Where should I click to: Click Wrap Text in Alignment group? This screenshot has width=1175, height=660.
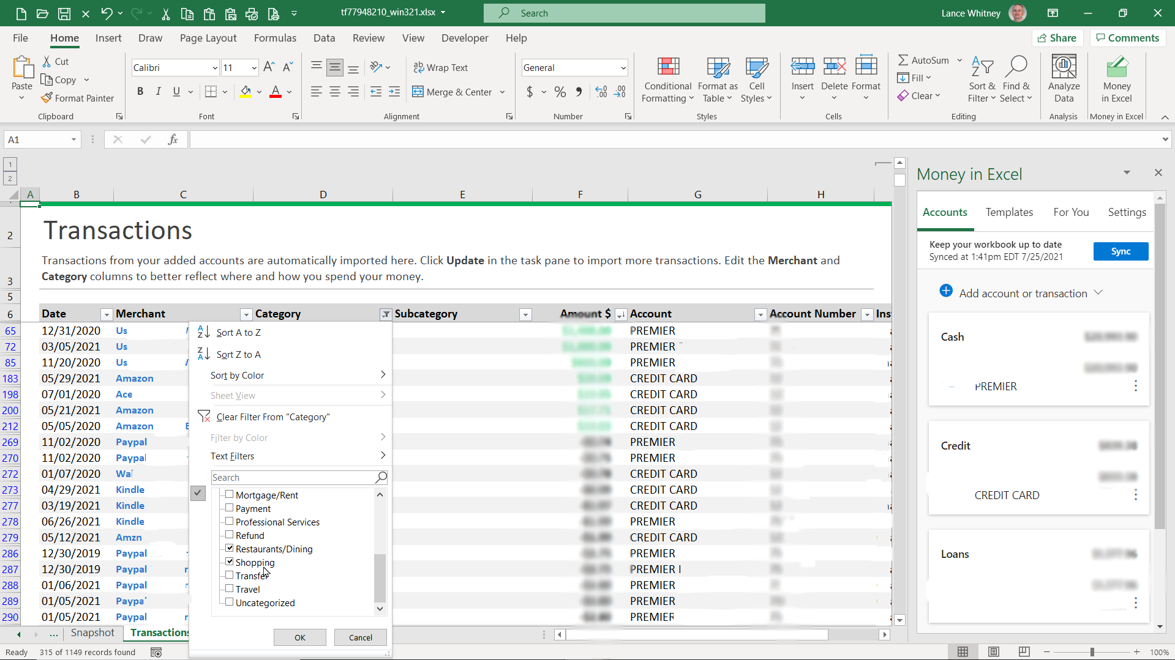(x=440, y=68)
